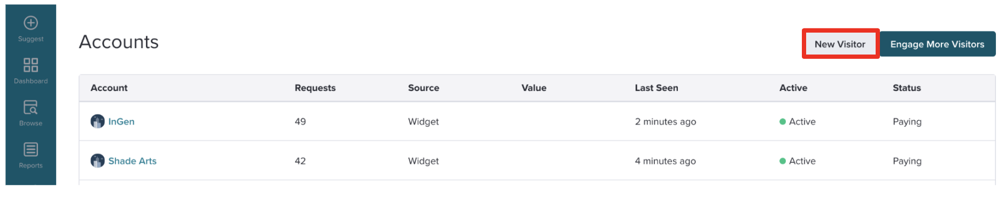Click the Shade Arts avatar icon
Image resolution: width=1005 pixels, height=201 pixels.
pyautogui.click(x=97, y=161)
